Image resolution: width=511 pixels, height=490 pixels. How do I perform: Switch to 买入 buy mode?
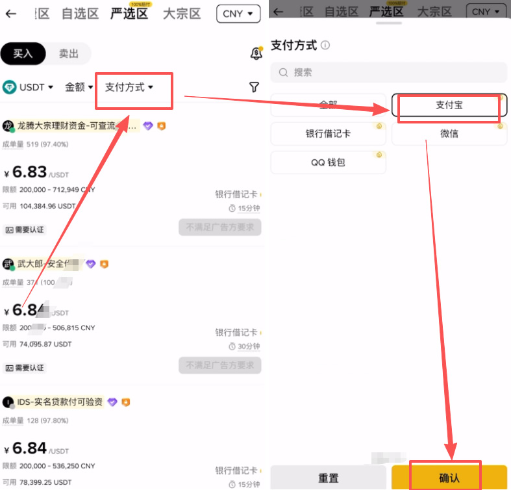pos(23,54)
